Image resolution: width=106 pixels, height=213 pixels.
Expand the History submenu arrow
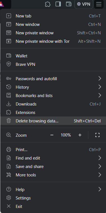click(100, 87)
